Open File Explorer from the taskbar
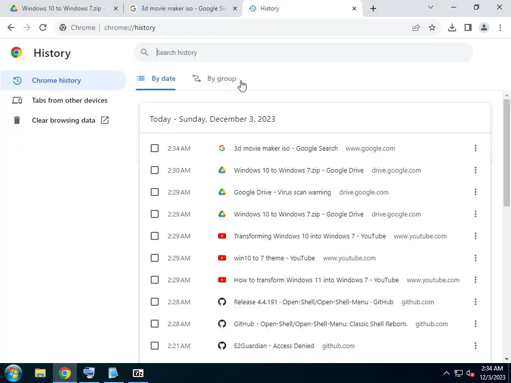 [x=40, y=373]
